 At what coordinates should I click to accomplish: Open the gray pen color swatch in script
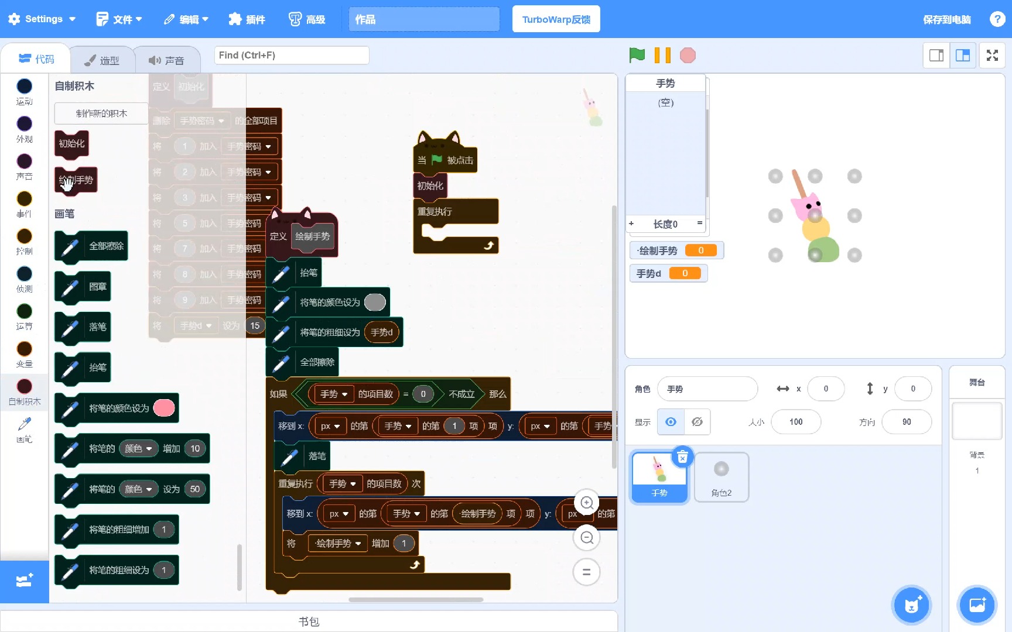point(375,302)
